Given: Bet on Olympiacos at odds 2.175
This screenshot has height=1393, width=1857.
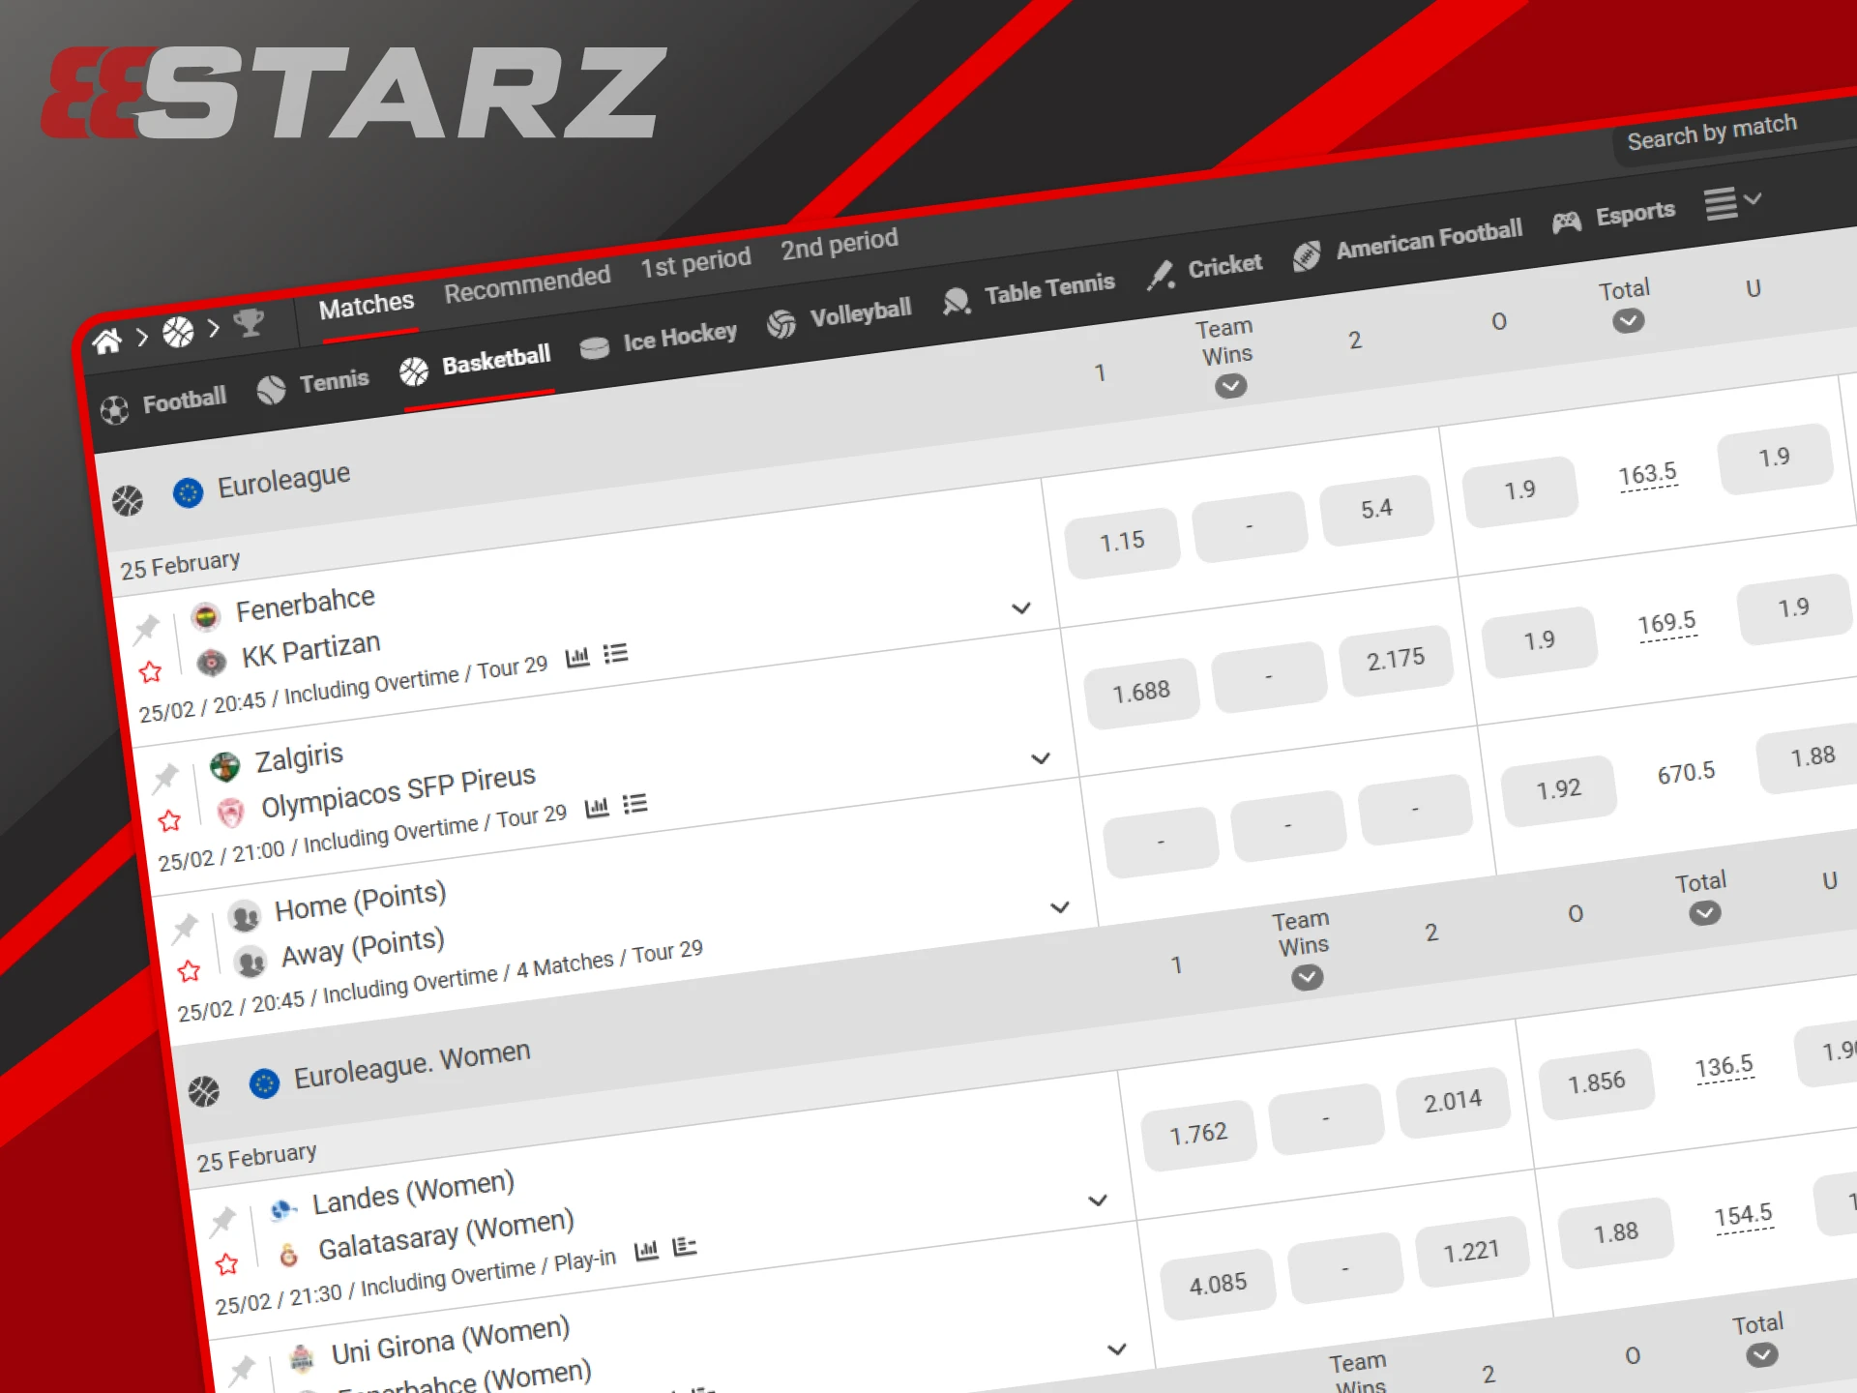Looking at the screenshot, I should point(1396,660).
